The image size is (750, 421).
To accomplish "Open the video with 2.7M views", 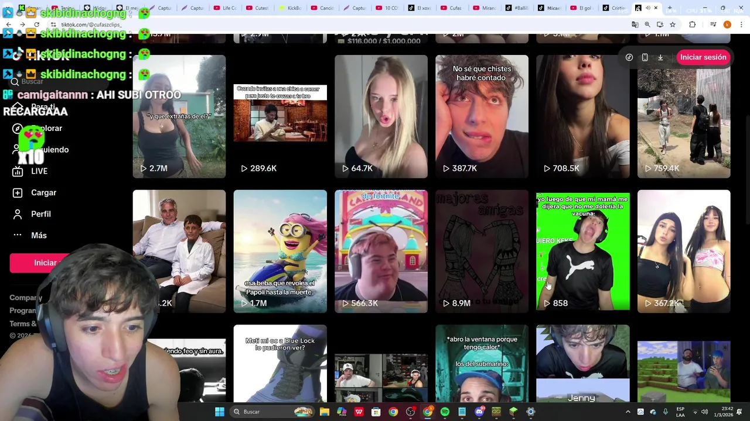I will pyautogui.click(x=179, y=116).
